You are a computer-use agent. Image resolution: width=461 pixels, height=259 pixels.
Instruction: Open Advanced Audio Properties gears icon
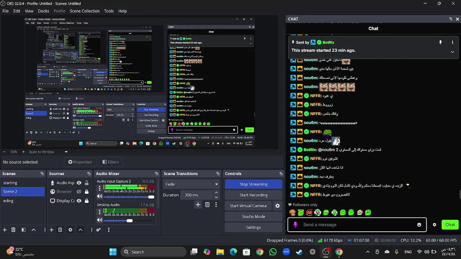pyautogui.click(x=98, y=230)
